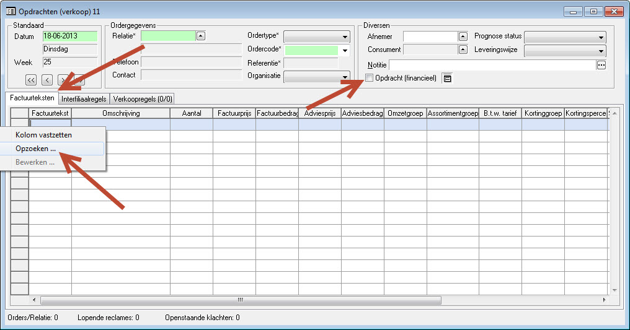Click the Notitie text field
Image resolution: width=630 pixels, height=330 pixels.
[492, 65]
